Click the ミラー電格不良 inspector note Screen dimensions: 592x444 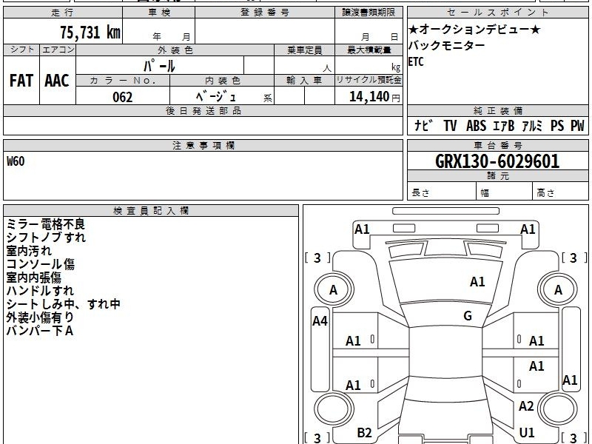46,224
